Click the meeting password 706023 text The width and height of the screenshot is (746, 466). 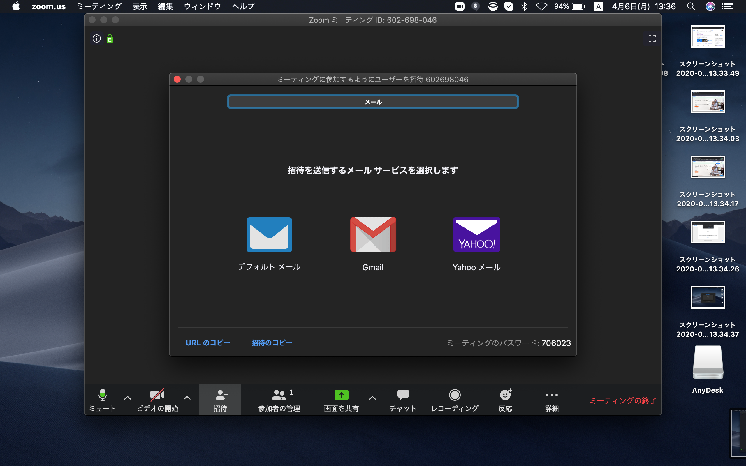coord(556,343)
